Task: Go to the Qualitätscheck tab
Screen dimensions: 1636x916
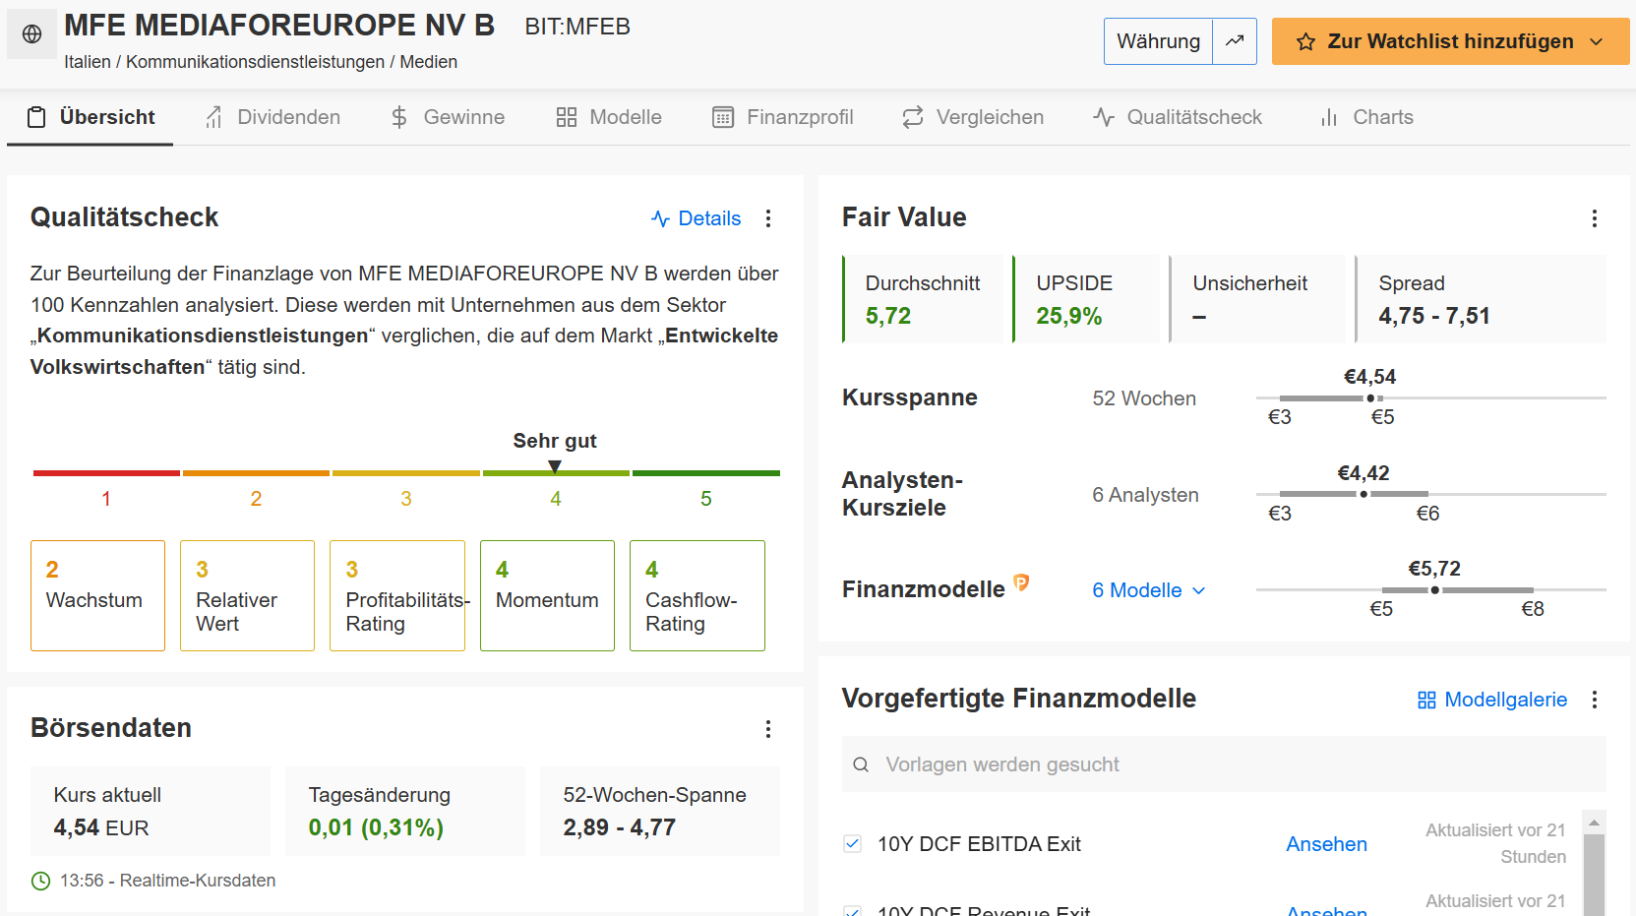Action: pos(1178,117)
